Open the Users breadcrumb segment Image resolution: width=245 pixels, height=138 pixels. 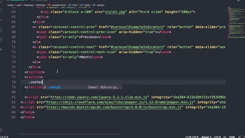[x=10, y=5]
